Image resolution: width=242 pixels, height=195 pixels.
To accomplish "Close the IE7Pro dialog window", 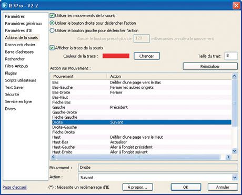I will tap(236, 6).
